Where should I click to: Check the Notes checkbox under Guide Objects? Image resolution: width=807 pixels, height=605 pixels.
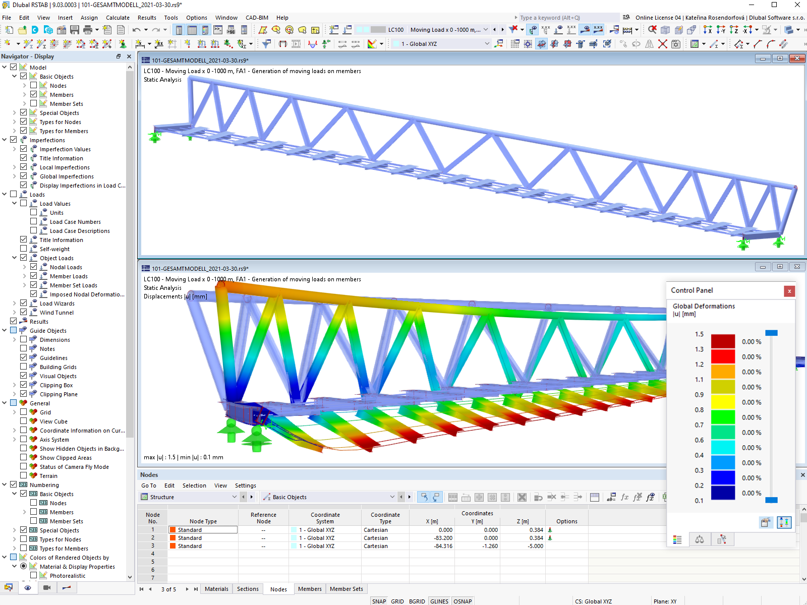tap(23, 348)
